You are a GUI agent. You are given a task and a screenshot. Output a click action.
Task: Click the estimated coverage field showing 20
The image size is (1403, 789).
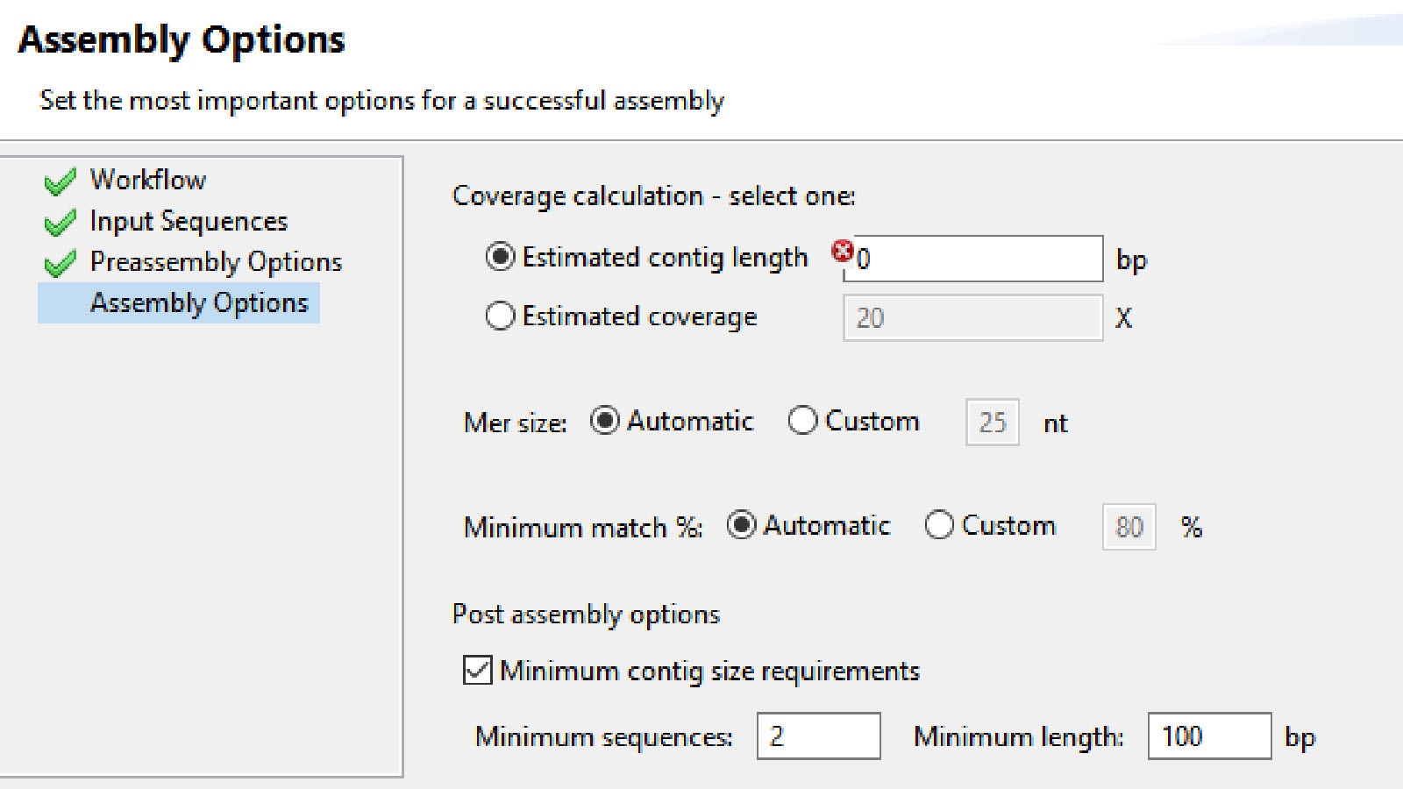[973, 317]
